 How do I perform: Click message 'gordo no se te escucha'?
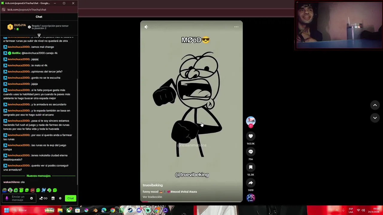[45, 78]
